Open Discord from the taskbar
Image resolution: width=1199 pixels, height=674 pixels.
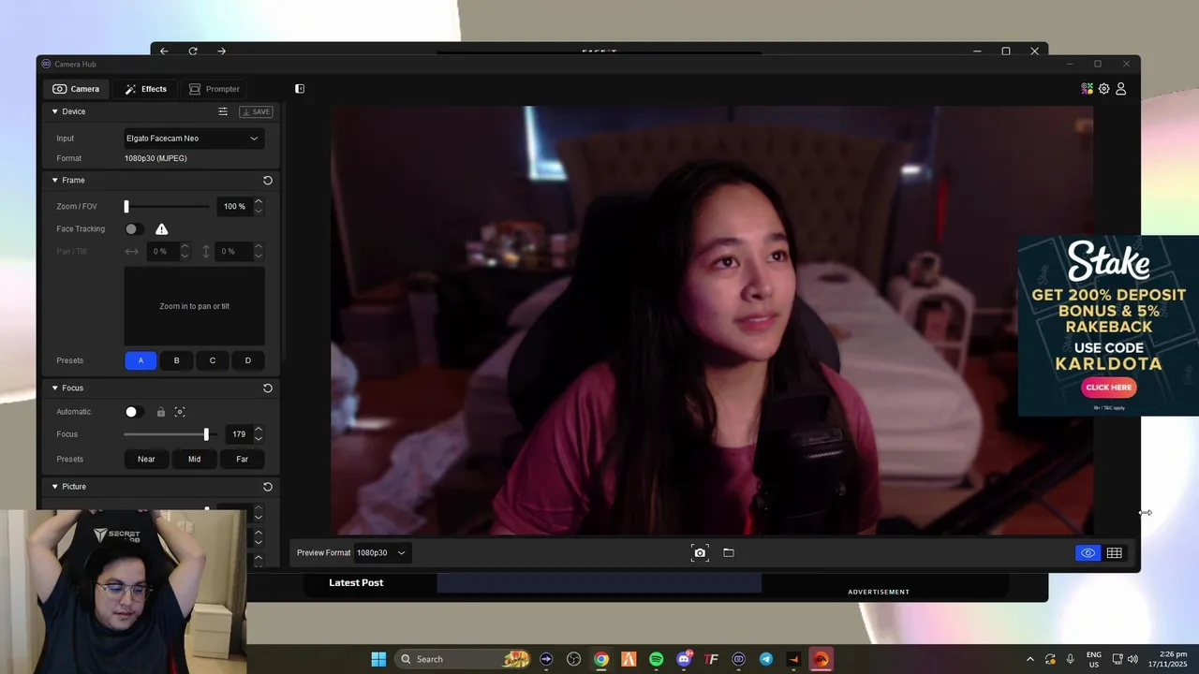point(684,659)
